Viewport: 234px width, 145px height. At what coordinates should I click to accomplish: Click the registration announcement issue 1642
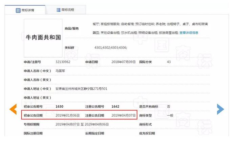115,107
